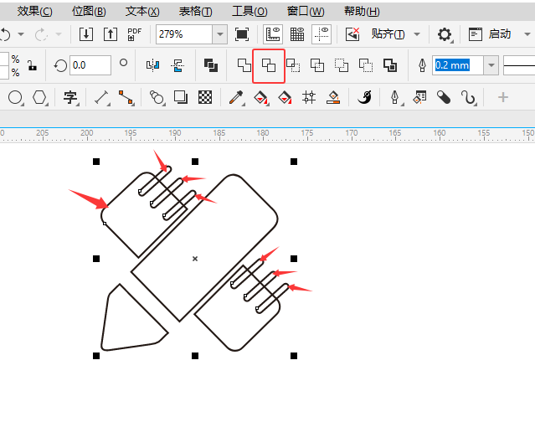
Task: Toggle the lock ratio padlock
Action: coord(32,65)
